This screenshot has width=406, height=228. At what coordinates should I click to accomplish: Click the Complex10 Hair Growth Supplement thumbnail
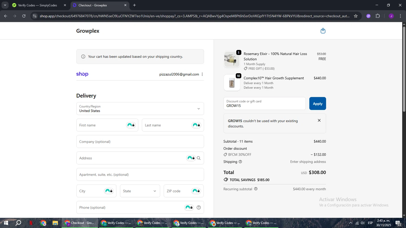(232, 83)
